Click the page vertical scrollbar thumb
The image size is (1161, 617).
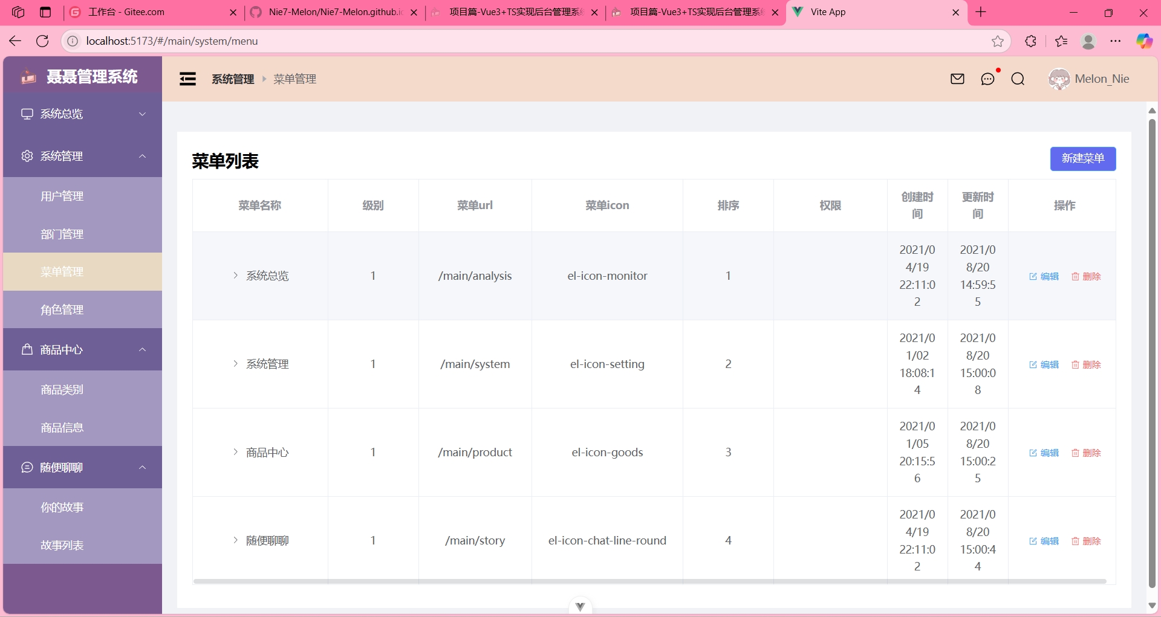tap(1152, 354)
